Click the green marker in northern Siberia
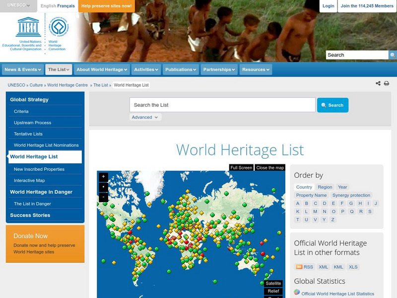The width and height of the screenshot is (397, 298). [227, 194]
